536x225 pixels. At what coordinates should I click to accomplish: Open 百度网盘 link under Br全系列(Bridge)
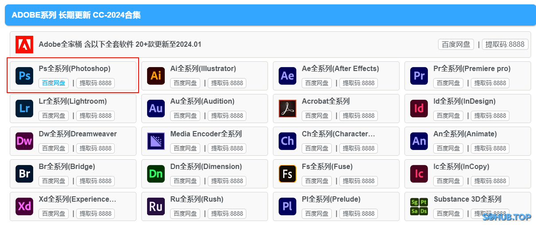pos(54,181)
